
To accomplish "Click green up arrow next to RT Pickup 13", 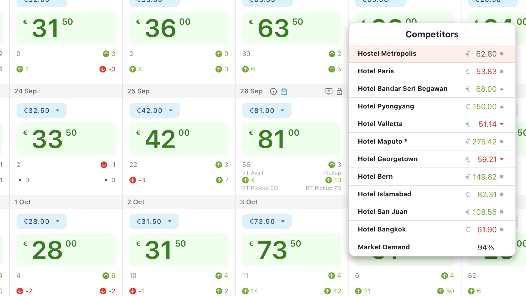I will tap(329, 180).
